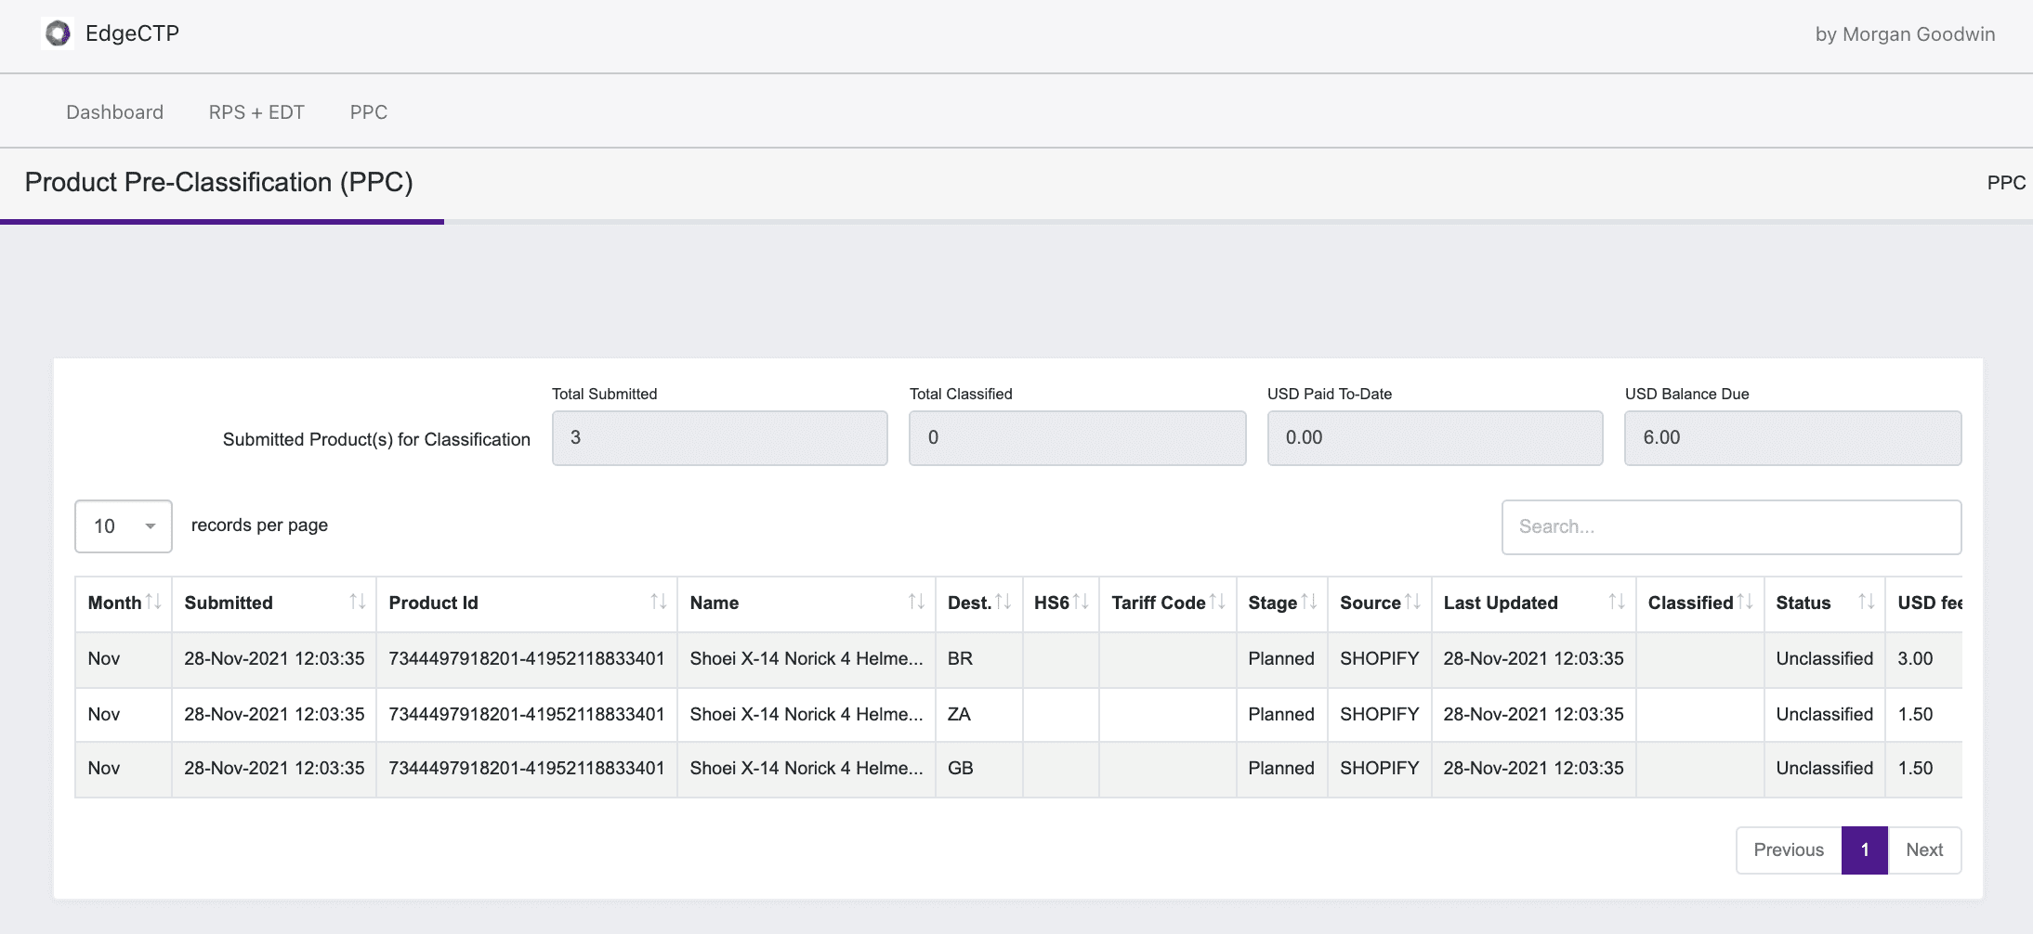The height and width of the screenshot is (934, 2033).
Task: Sort by Source column arrows
Action: pyautogui.click(x=1412, y=602)
